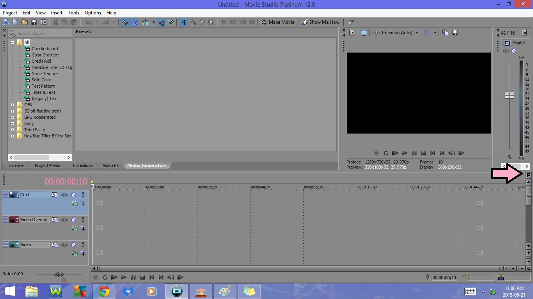Open video preview Project Properties icon
533x299 pixels.
click(x=352, y=33)
